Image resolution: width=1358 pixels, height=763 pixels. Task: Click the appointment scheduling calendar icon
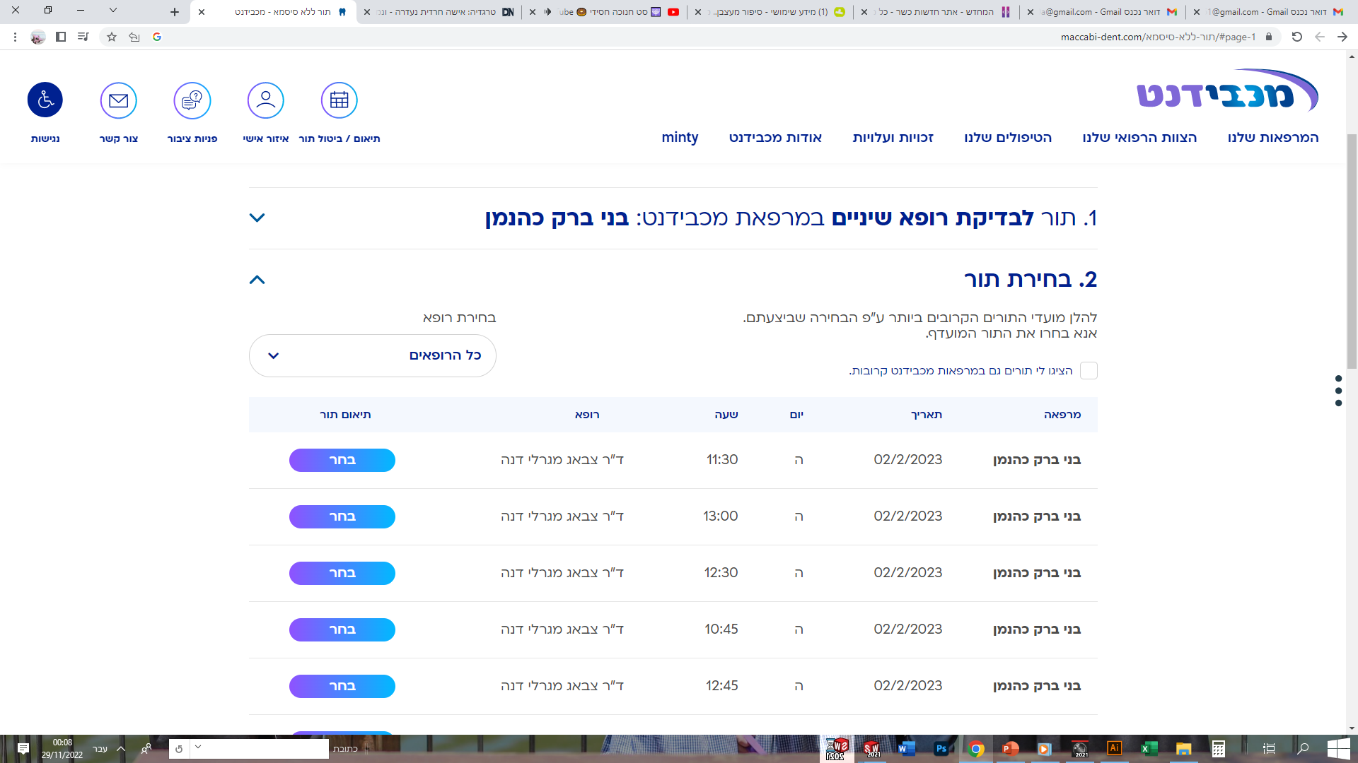pyautogui.click(x=339, y=100)
